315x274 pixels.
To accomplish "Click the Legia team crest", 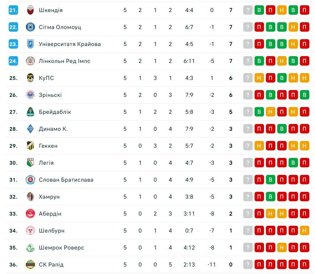I will pyautogui.click(x=30, y=163).
